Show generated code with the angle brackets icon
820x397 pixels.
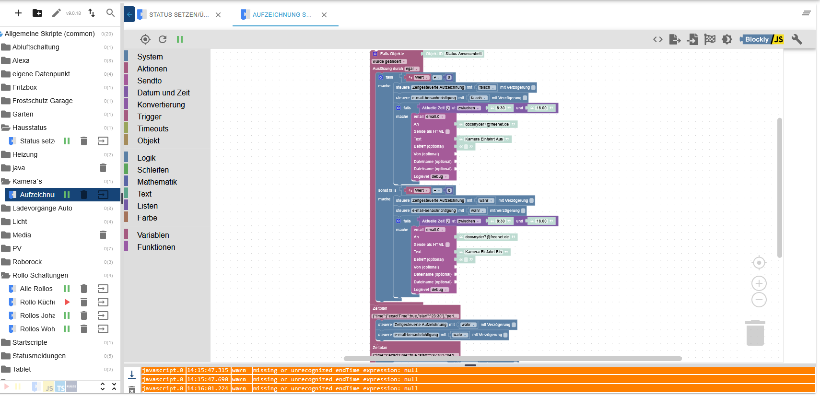[x=657, y=39]
